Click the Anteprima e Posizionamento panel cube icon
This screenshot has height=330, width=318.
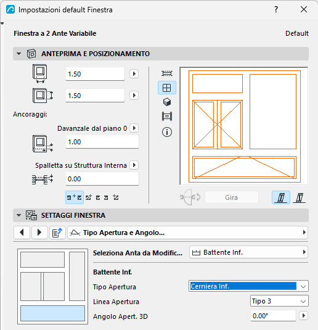31,54
